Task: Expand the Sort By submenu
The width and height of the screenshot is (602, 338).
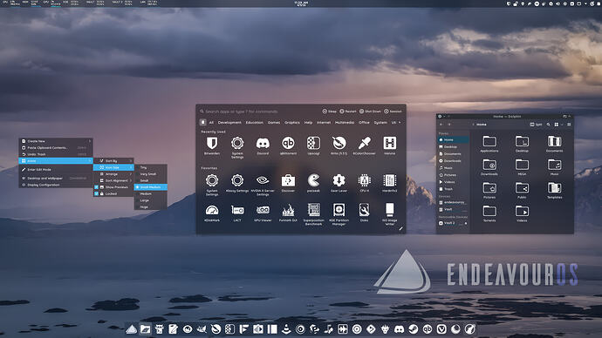Action: click(113, 160)
